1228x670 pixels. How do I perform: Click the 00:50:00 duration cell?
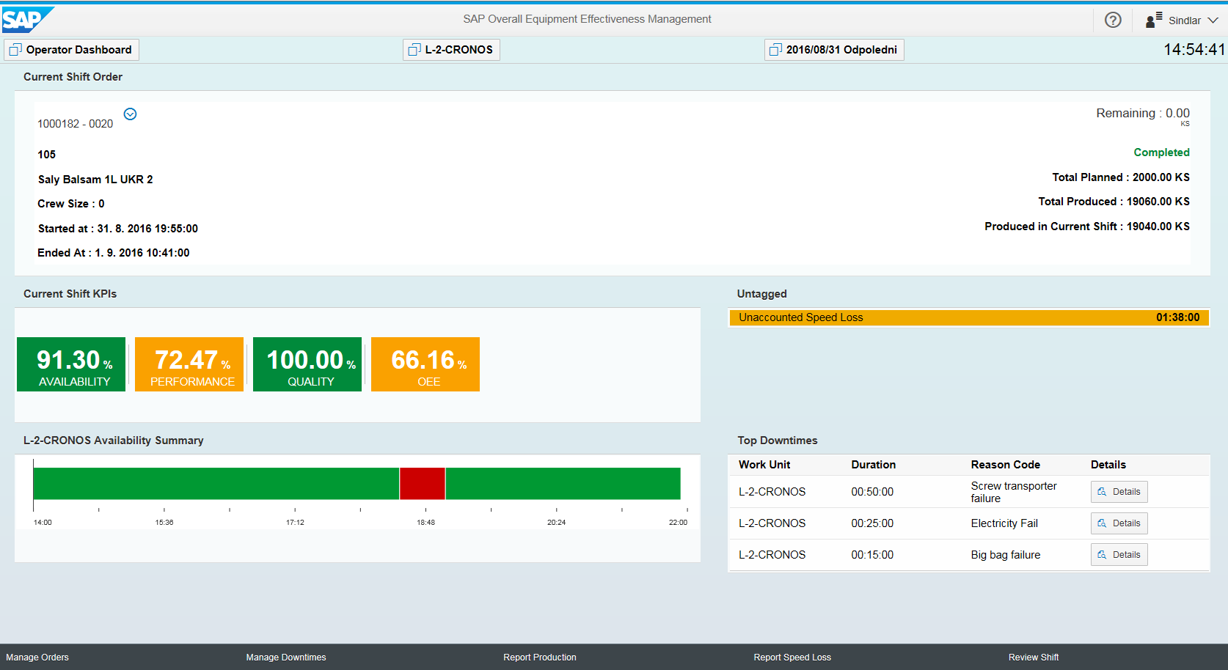point(872,492)
